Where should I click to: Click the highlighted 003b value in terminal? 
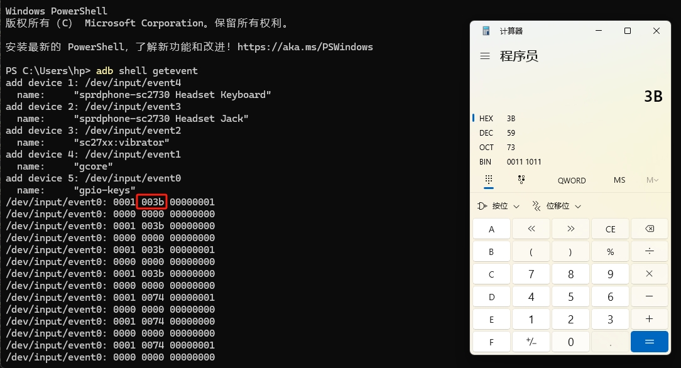pos(153,202)
